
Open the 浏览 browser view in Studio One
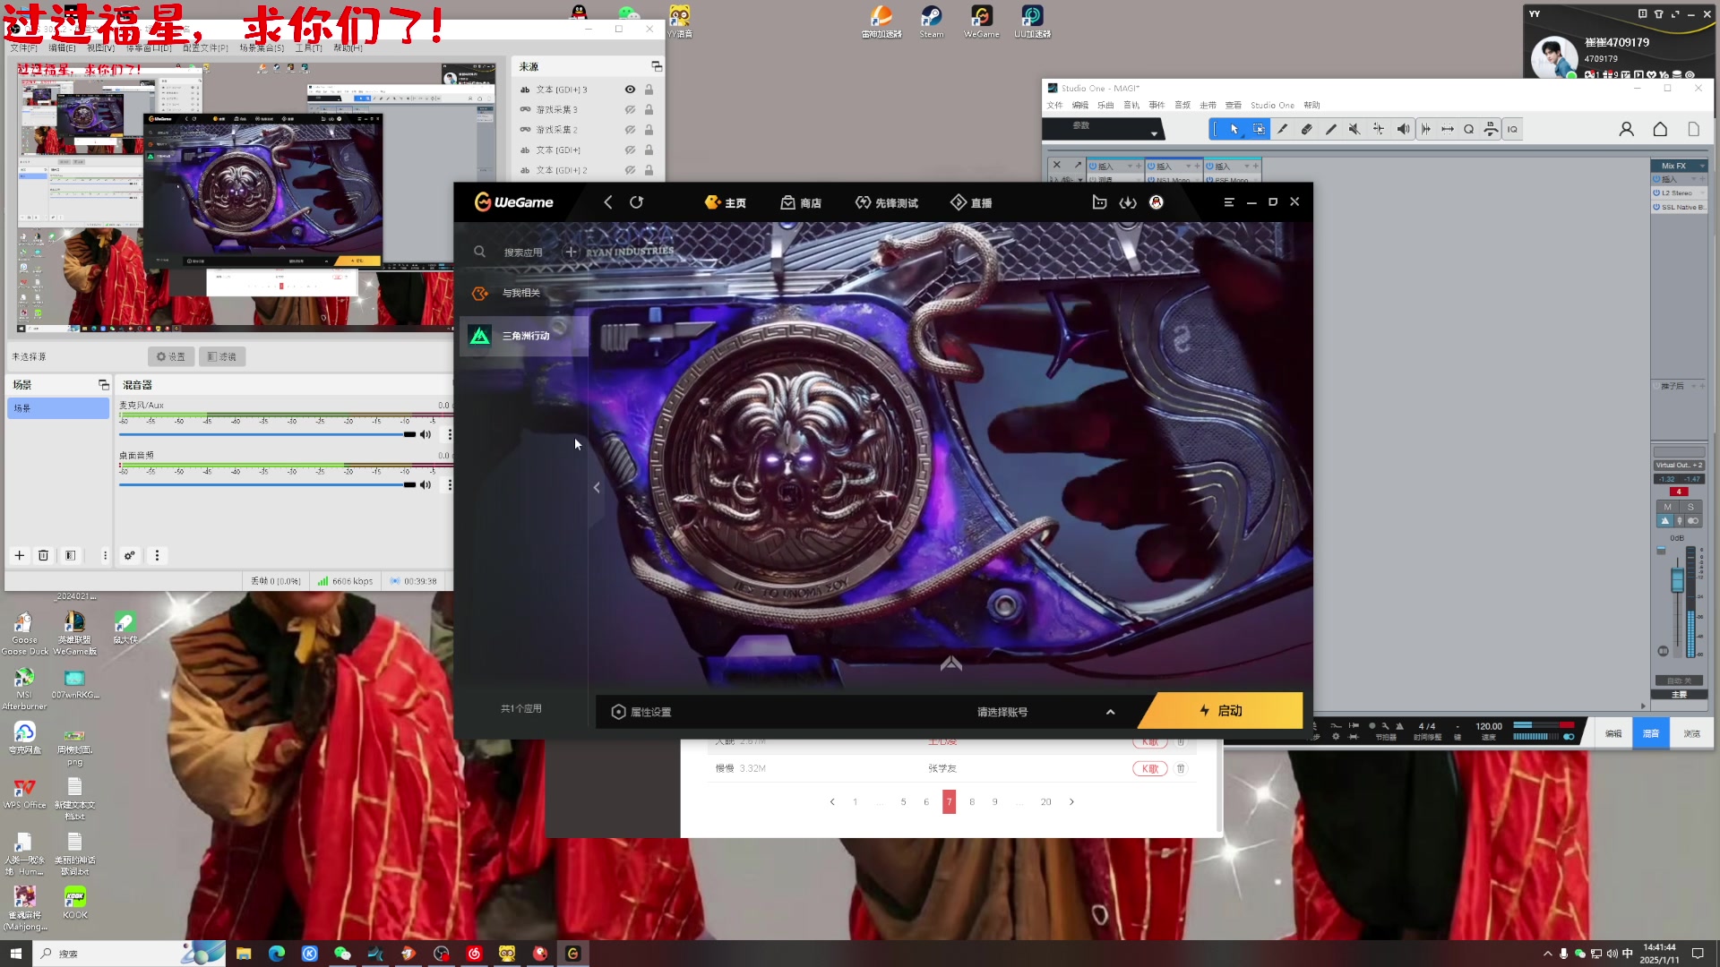[x=1691, y=733]
